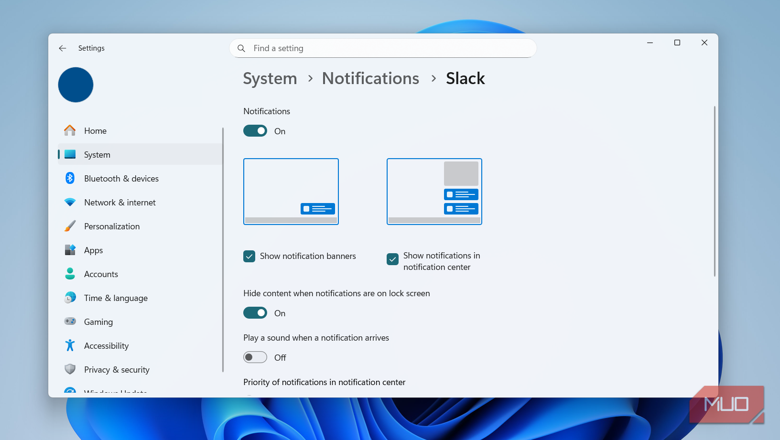This screenshot has width=780, height=440.
Task: Open Home in the sidebar
Action: pyautogui.click(x=141, y=130)
